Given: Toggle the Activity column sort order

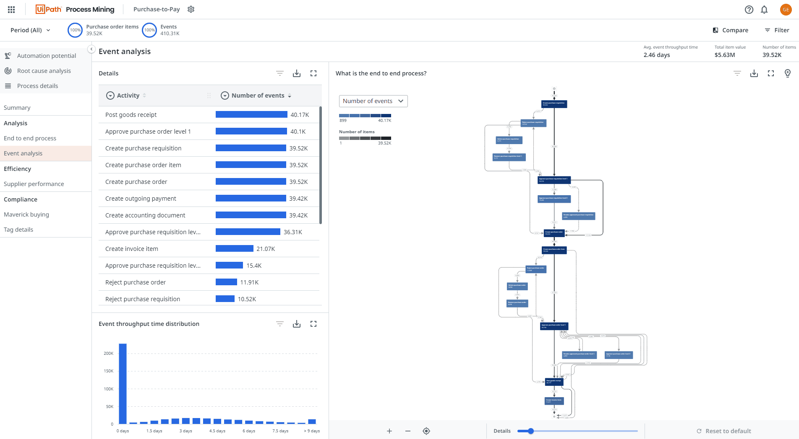Looking at the screenshot, I should 144,96.
